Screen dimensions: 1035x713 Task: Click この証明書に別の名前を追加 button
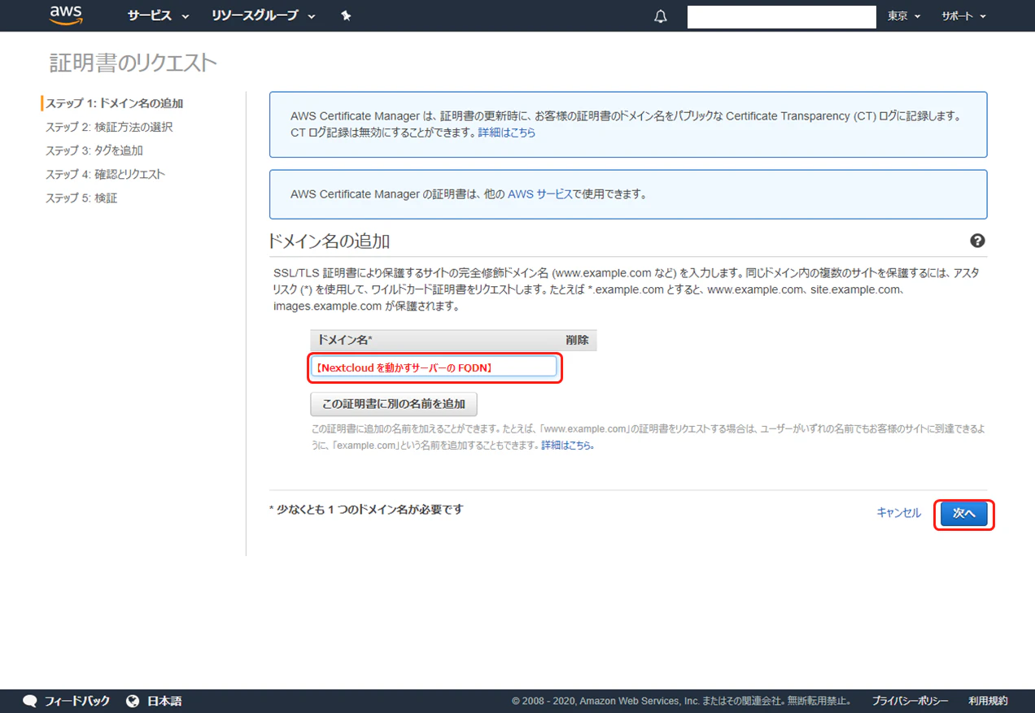pyautogui.click(x=394, y=404)
